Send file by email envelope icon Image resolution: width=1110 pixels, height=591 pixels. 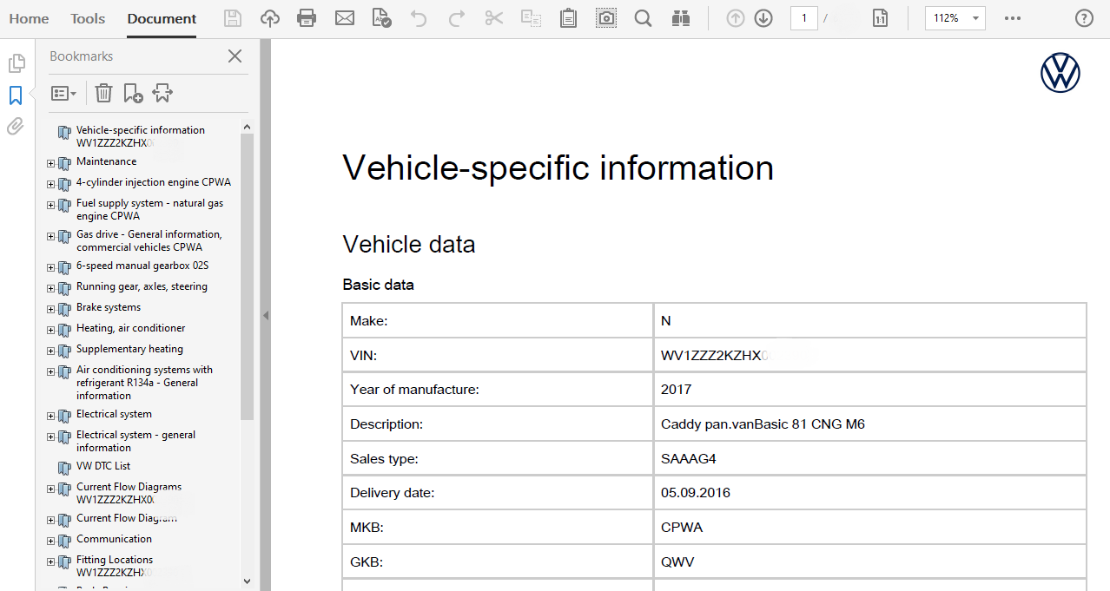[345, 18]
